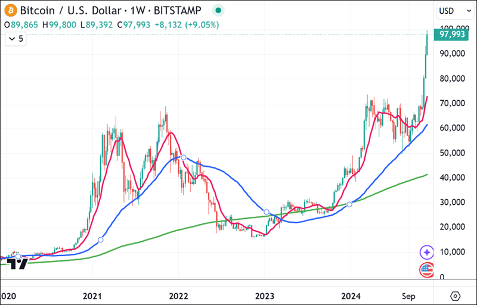Click the crossover marker near early 2023
The width and height of the screenshot is (477, 305).
tap(267, 212)
